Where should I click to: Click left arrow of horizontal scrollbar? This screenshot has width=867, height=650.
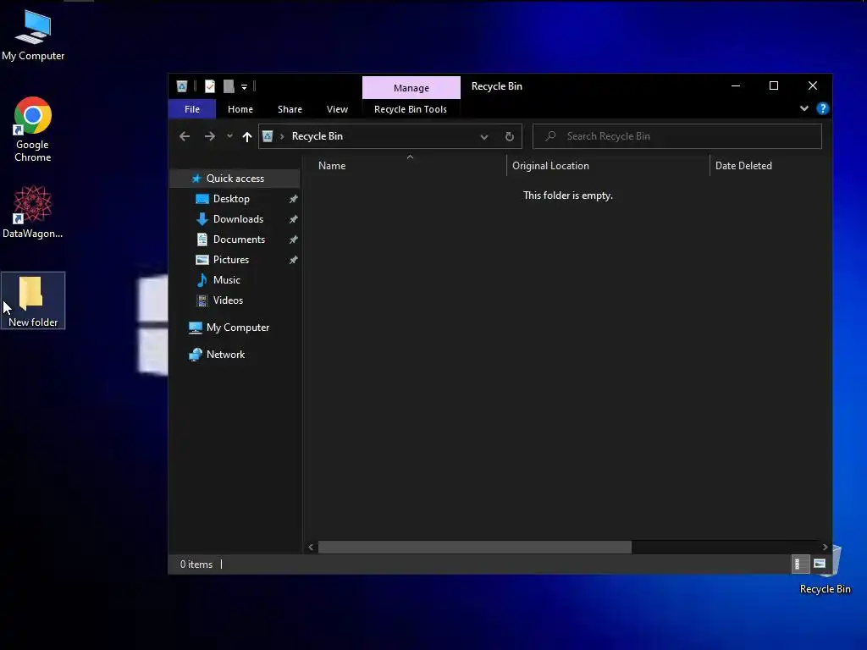point(311,548)
